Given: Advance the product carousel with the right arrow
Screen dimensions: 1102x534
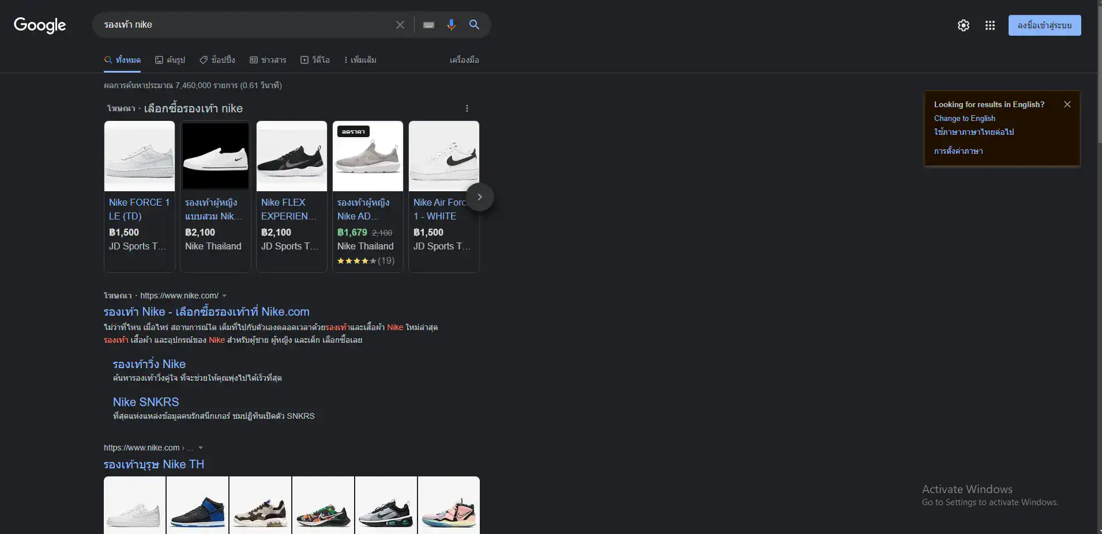Looking at the screenshot, I should point(480,197).
